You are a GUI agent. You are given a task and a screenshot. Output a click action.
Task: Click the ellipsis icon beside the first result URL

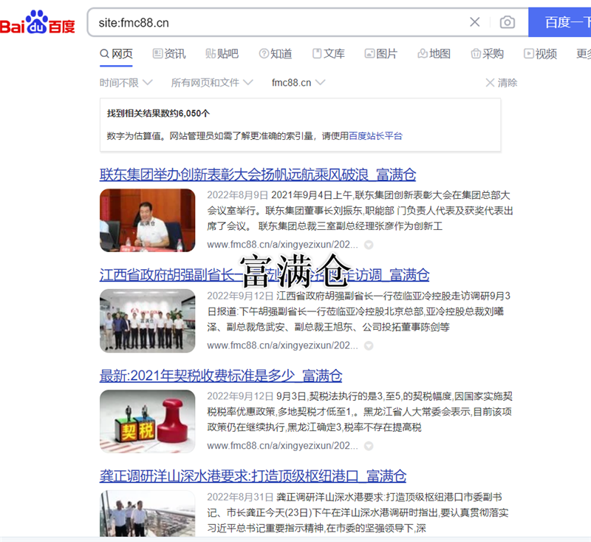click(367, 246)
